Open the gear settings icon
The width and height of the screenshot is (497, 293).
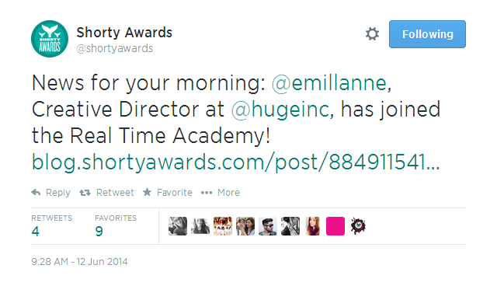click(x=372, y=34)
